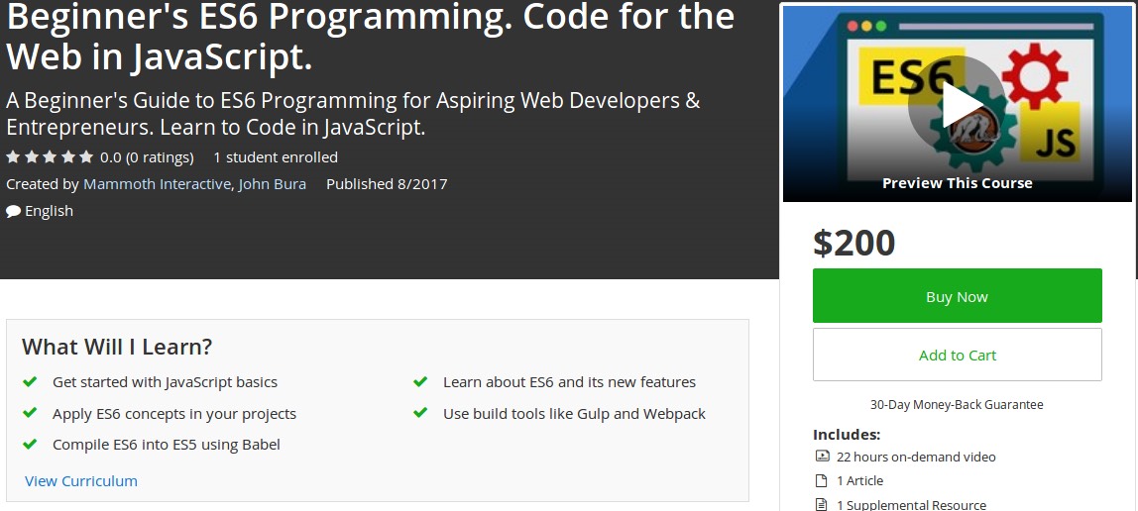Play the course preview video
The image size is (1138, 511).
(957, 105)
